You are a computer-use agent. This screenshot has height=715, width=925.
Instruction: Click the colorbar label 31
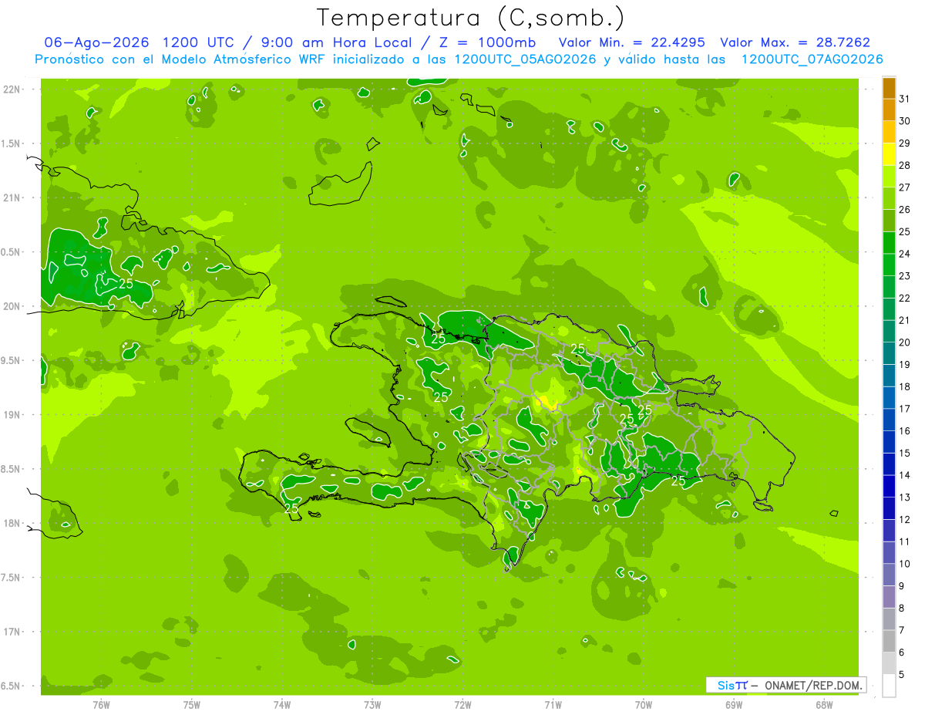905,99
